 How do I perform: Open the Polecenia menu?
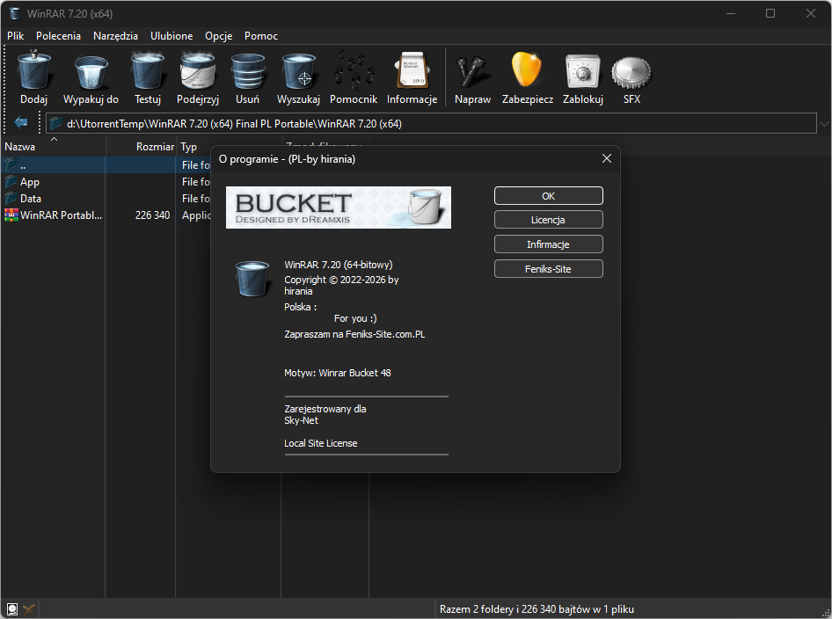58,35
